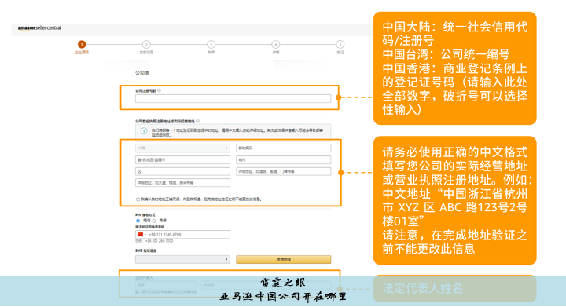Focus the company registration number field
566x307 pixels.
pyautogui.click(x=233, y=98)
